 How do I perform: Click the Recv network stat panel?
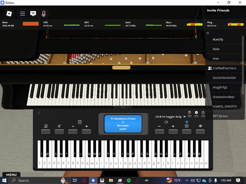(x=184, y=24)
